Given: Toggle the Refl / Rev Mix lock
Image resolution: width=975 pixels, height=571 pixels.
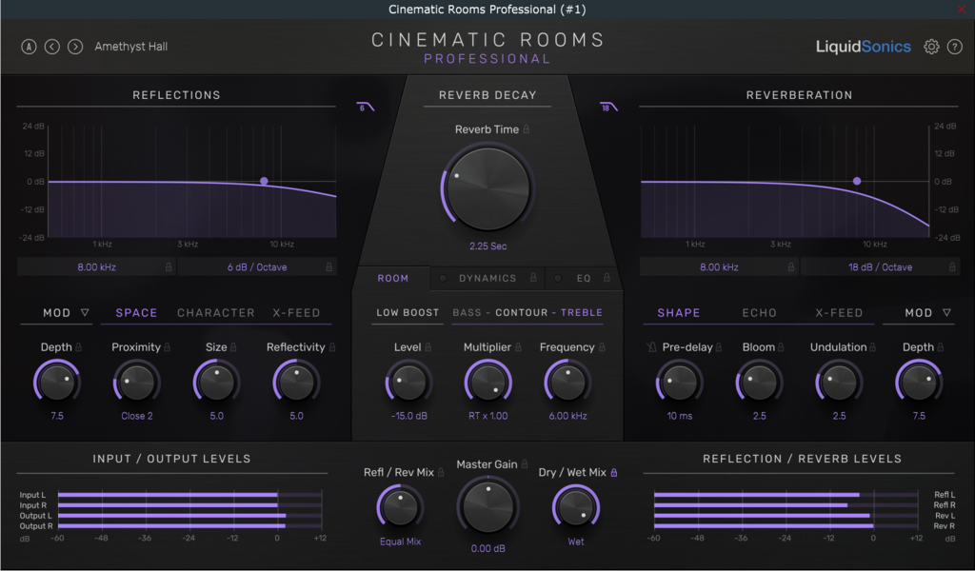Looking at the screenshot, I should pos(441,473).
